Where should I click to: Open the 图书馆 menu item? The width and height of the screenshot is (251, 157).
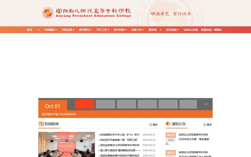(x=152, y=30)
